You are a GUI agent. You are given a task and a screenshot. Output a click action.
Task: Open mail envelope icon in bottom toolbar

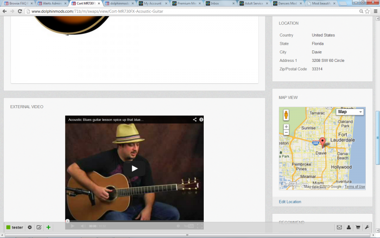pyautogui.click(x=339, y=228)
